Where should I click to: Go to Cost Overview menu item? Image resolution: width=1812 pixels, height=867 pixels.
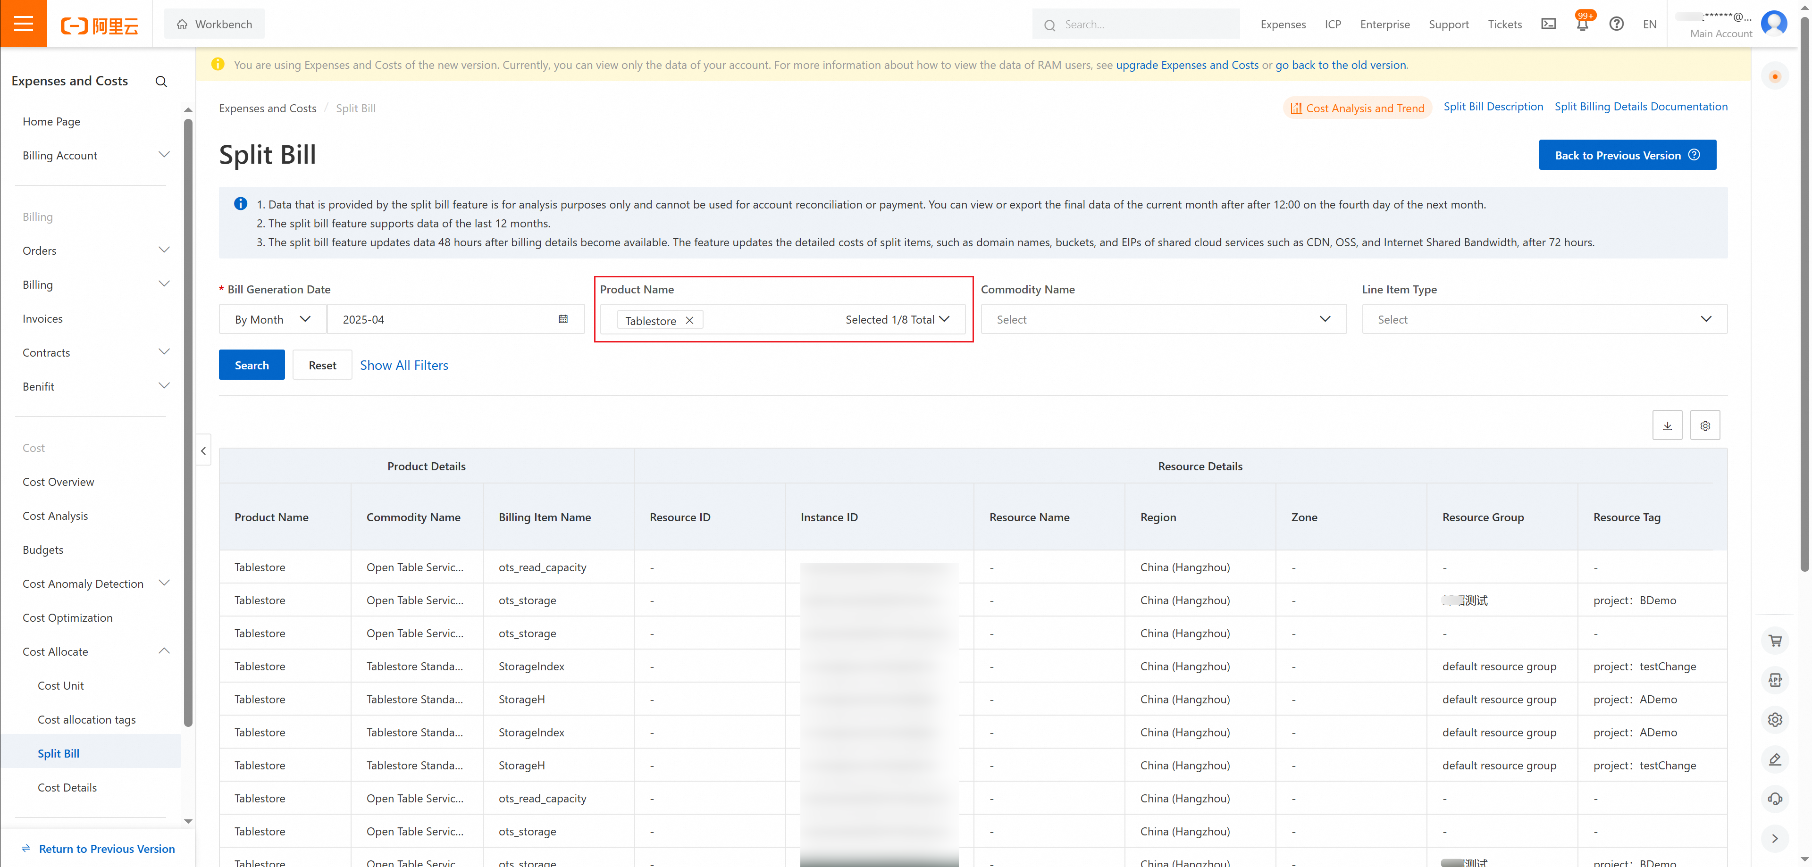coord(59,482)
